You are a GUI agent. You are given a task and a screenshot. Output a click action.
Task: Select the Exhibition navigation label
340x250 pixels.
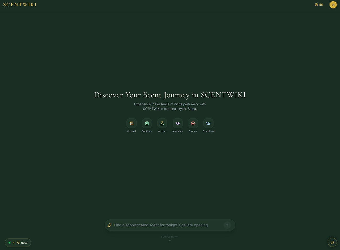(x=208, y=131)
